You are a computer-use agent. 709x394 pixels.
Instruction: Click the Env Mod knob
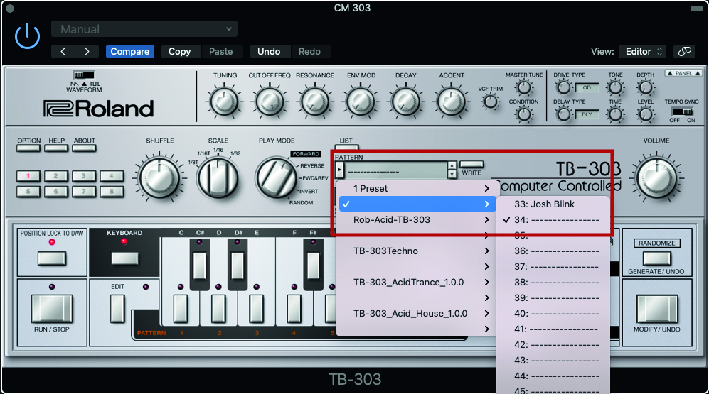361,101
